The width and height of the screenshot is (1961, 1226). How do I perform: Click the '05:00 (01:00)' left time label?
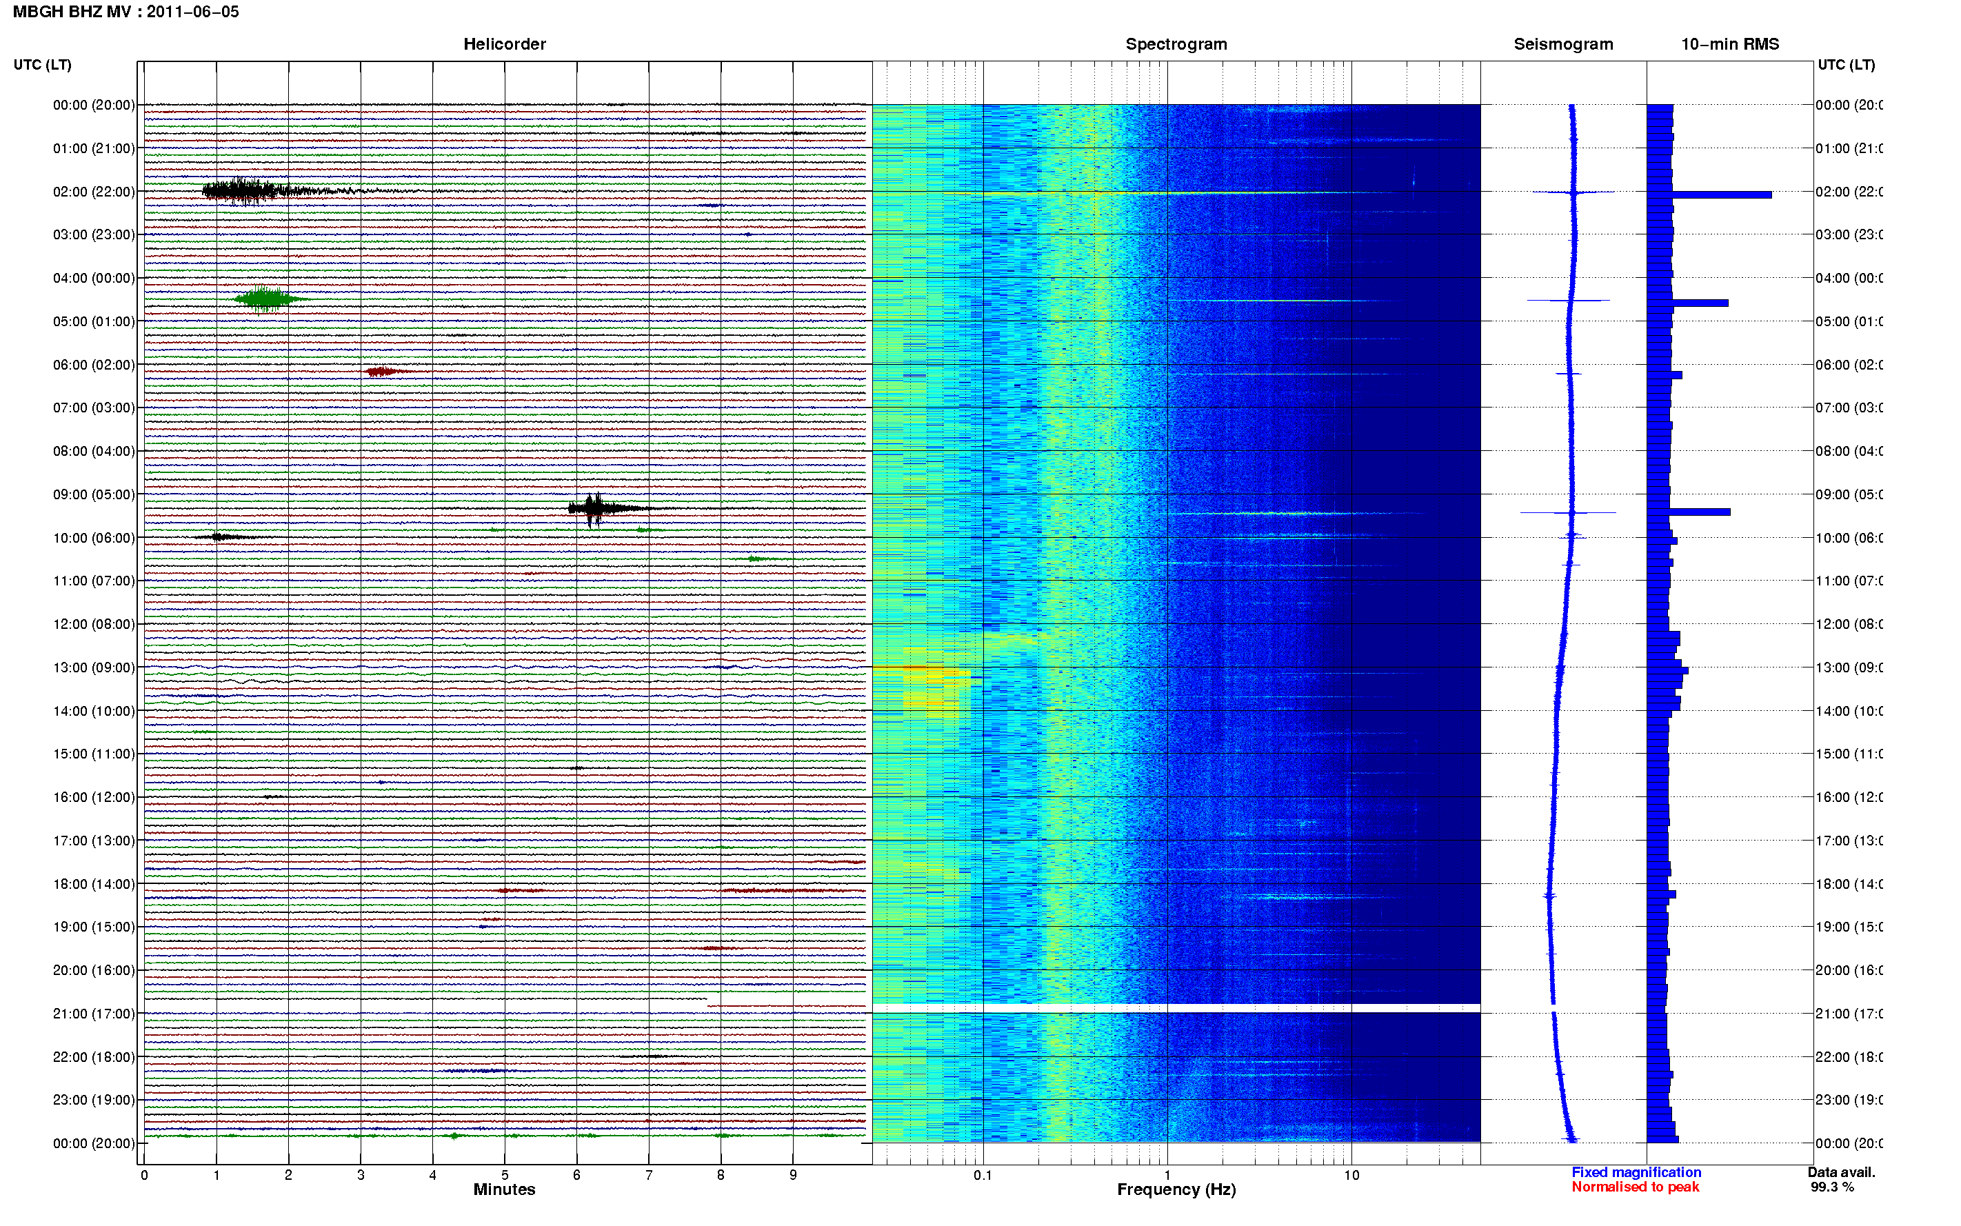94,321
